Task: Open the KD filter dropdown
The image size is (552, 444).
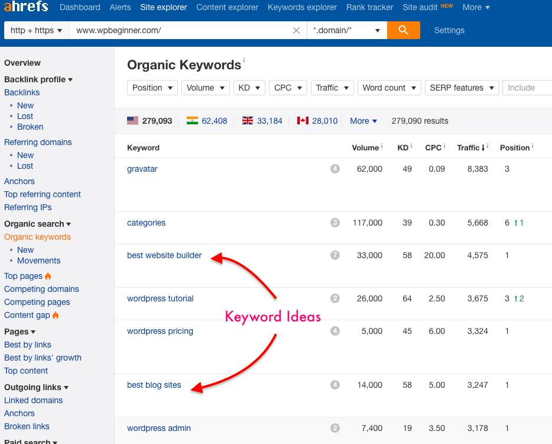Action: (x=249, y=88)
